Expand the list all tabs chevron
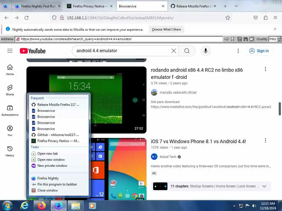This screenshot has width=282, height=211. pyautogui.click(x=236, y=6)
